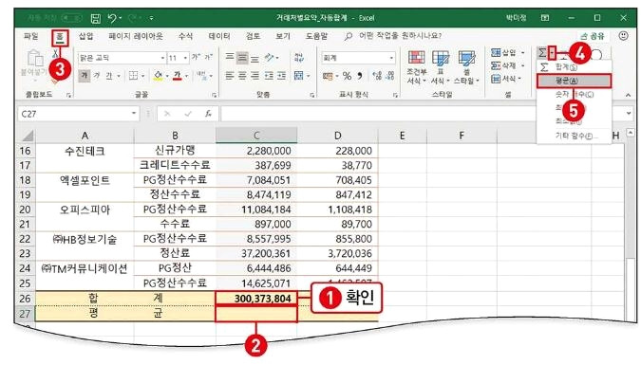Viewport: 641px width, 365px height.
Task: Apply yellow fill color bucket
Action: coord(159,76)
